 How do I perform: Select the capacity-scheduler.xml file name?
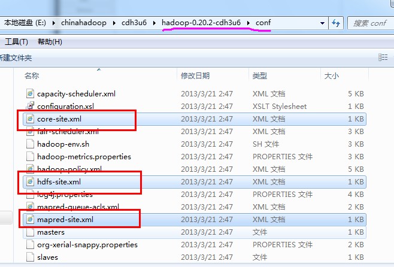coord(76,93)
